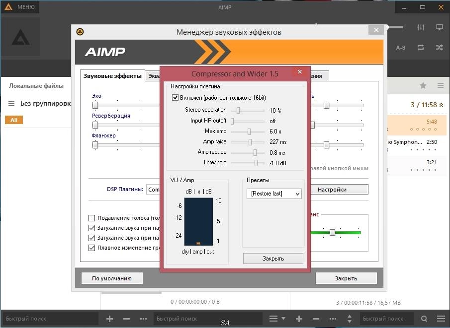The image size is (450, 328).
Task: Click the right plus add-files icon
Action: point(299,319)
